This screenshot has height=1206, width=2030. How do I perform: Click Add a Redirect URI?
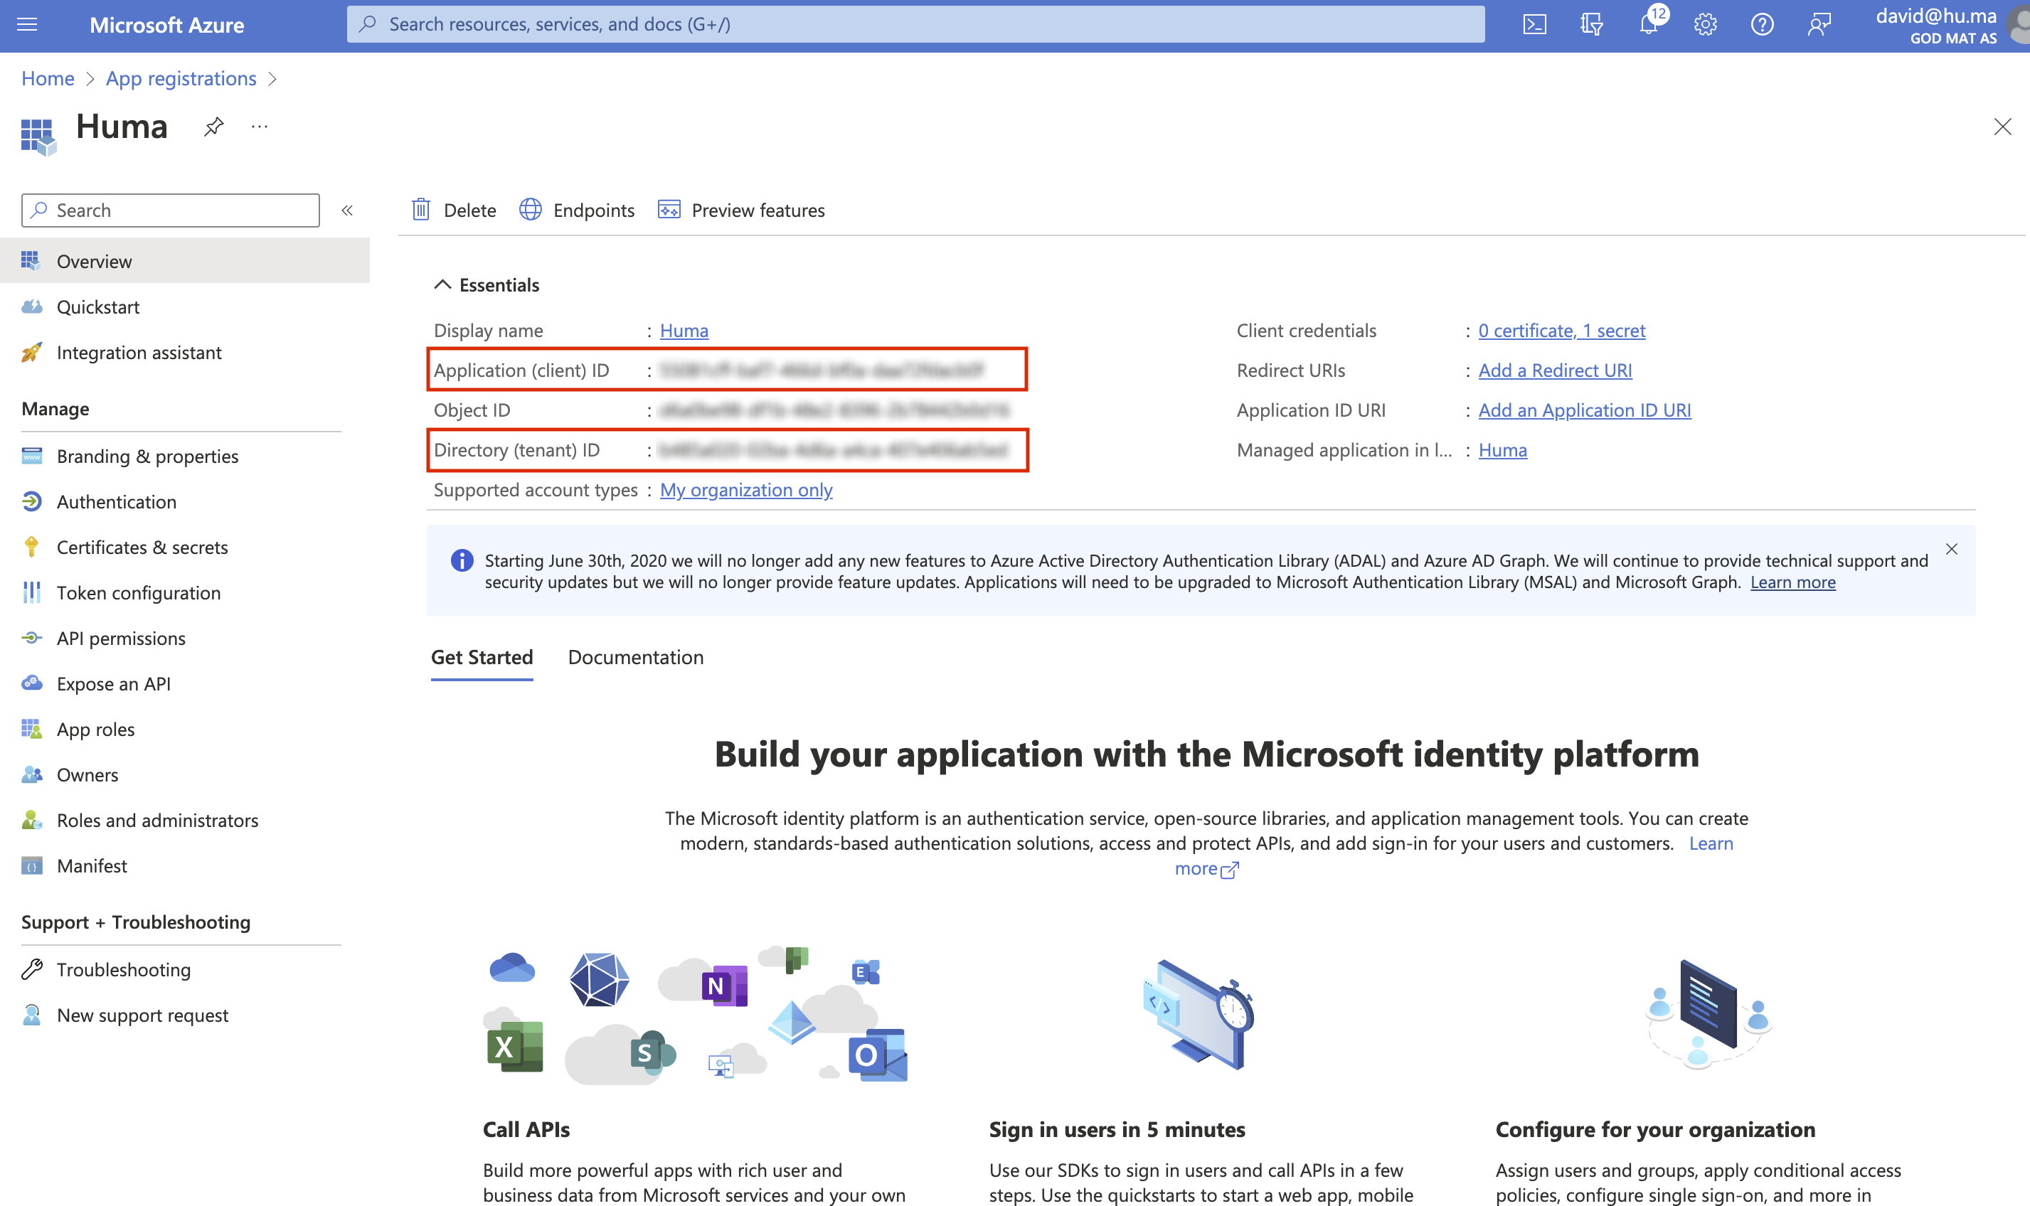(1555, 370)
